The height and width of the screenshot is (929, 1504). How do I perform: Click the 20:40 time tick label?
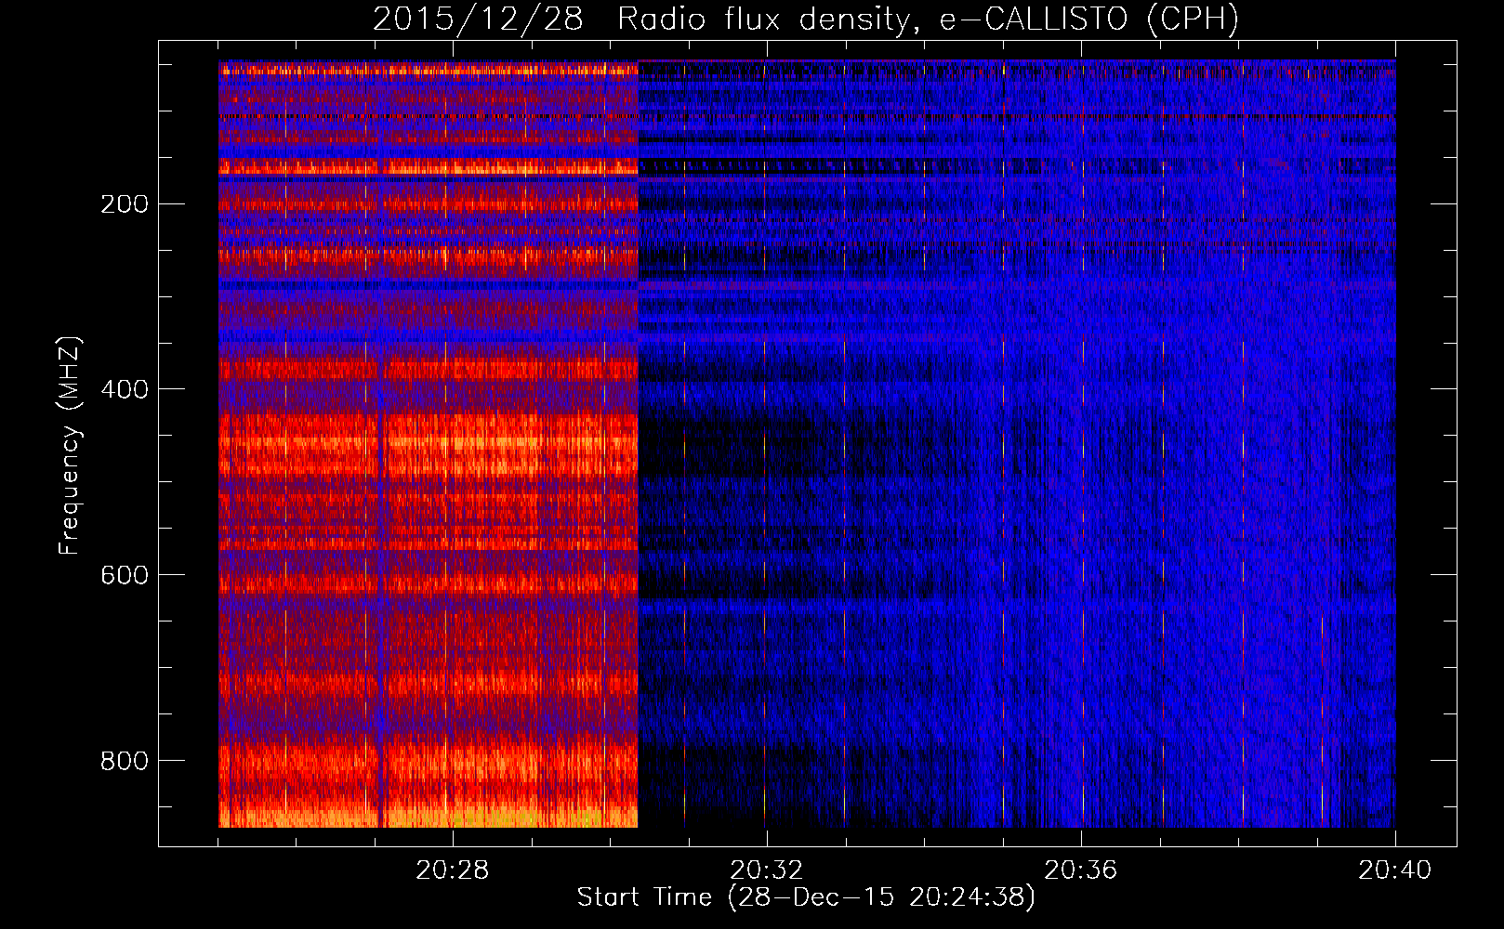[1395, 870]
